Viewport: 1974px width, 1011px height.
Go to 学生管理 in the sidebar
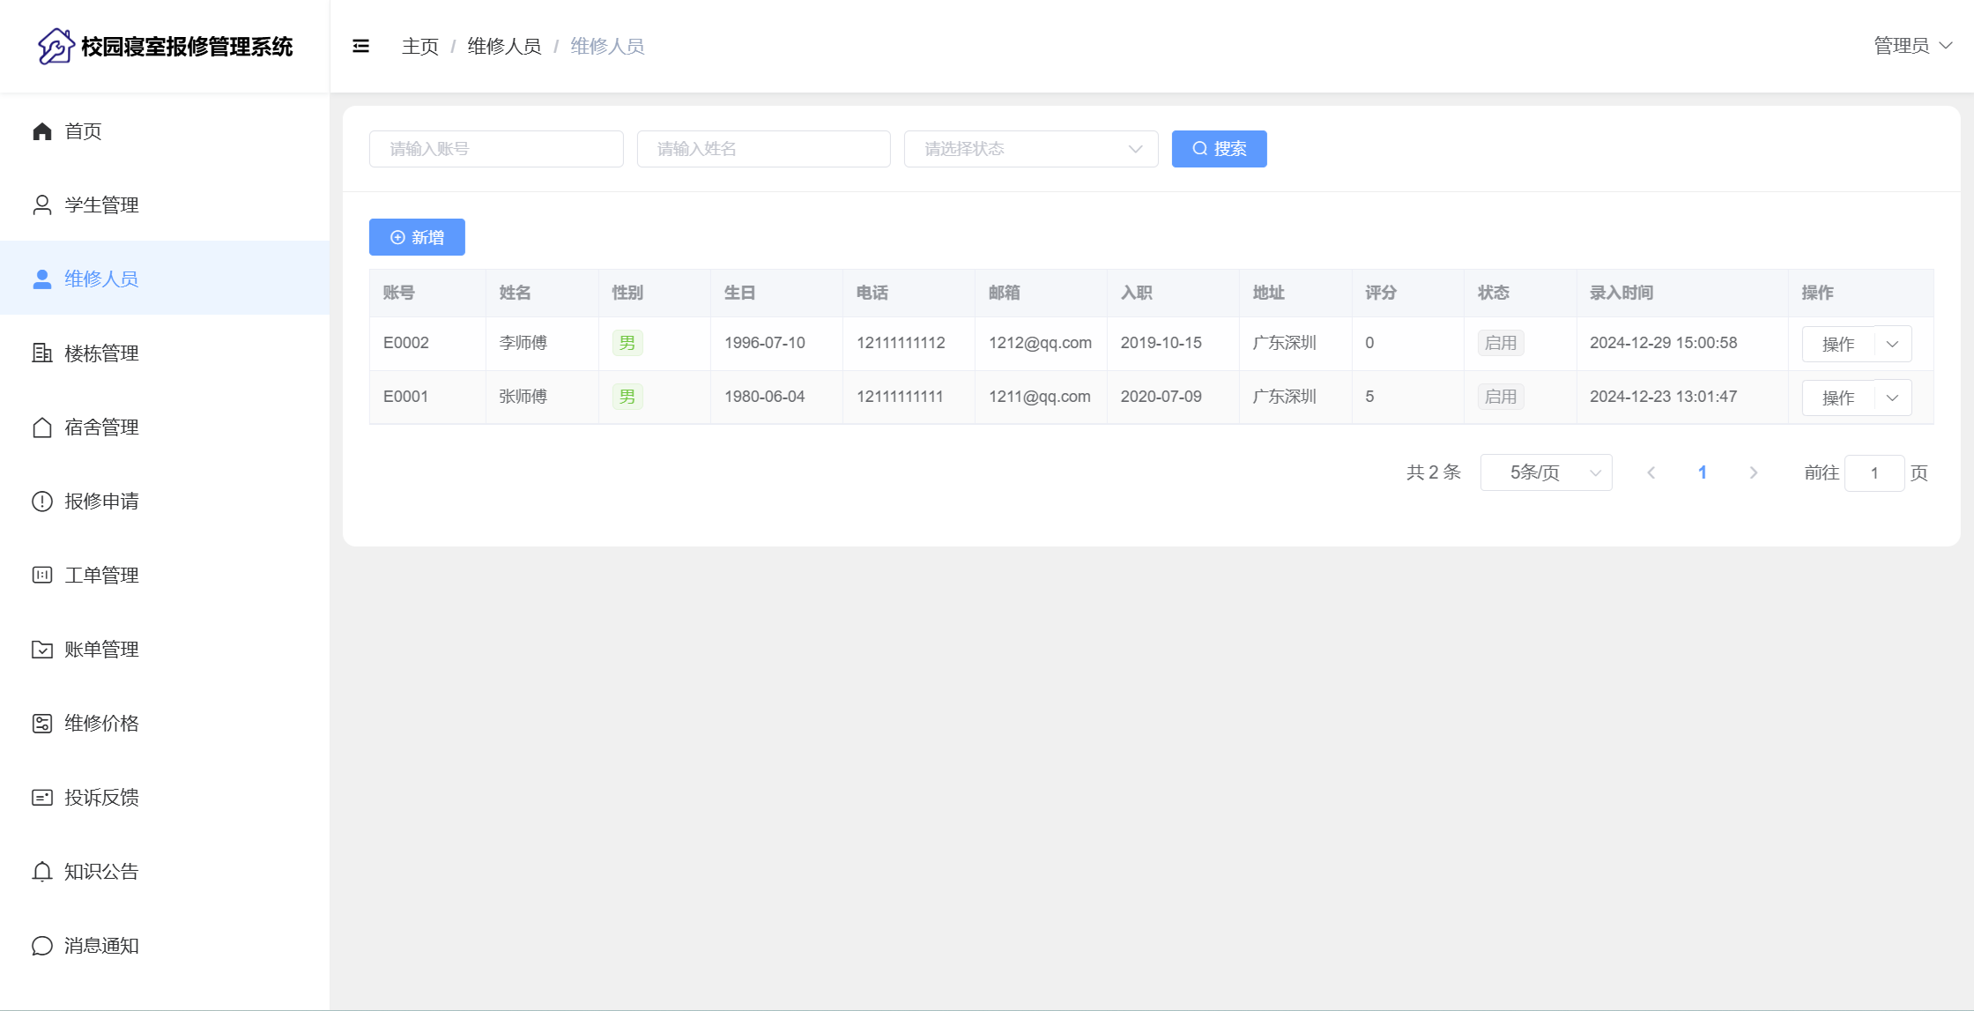click(x=101, y=205)
